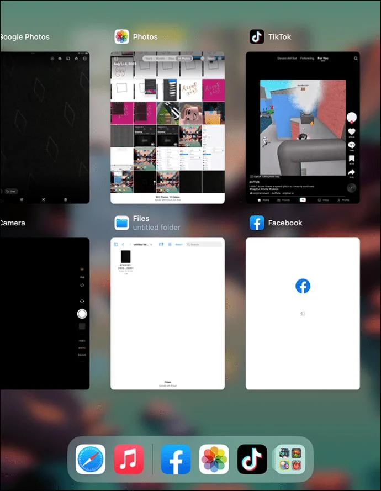This screenshot has width=381, height=491.
Task: Open TikTok search magnifier
Action: [x=356, y=58]
